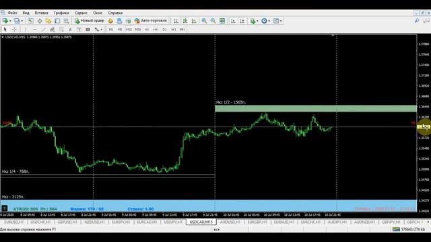This screenshot has width=431, height=242.
Task: Expand the Templates dropdown arrow
Action: 281,21
